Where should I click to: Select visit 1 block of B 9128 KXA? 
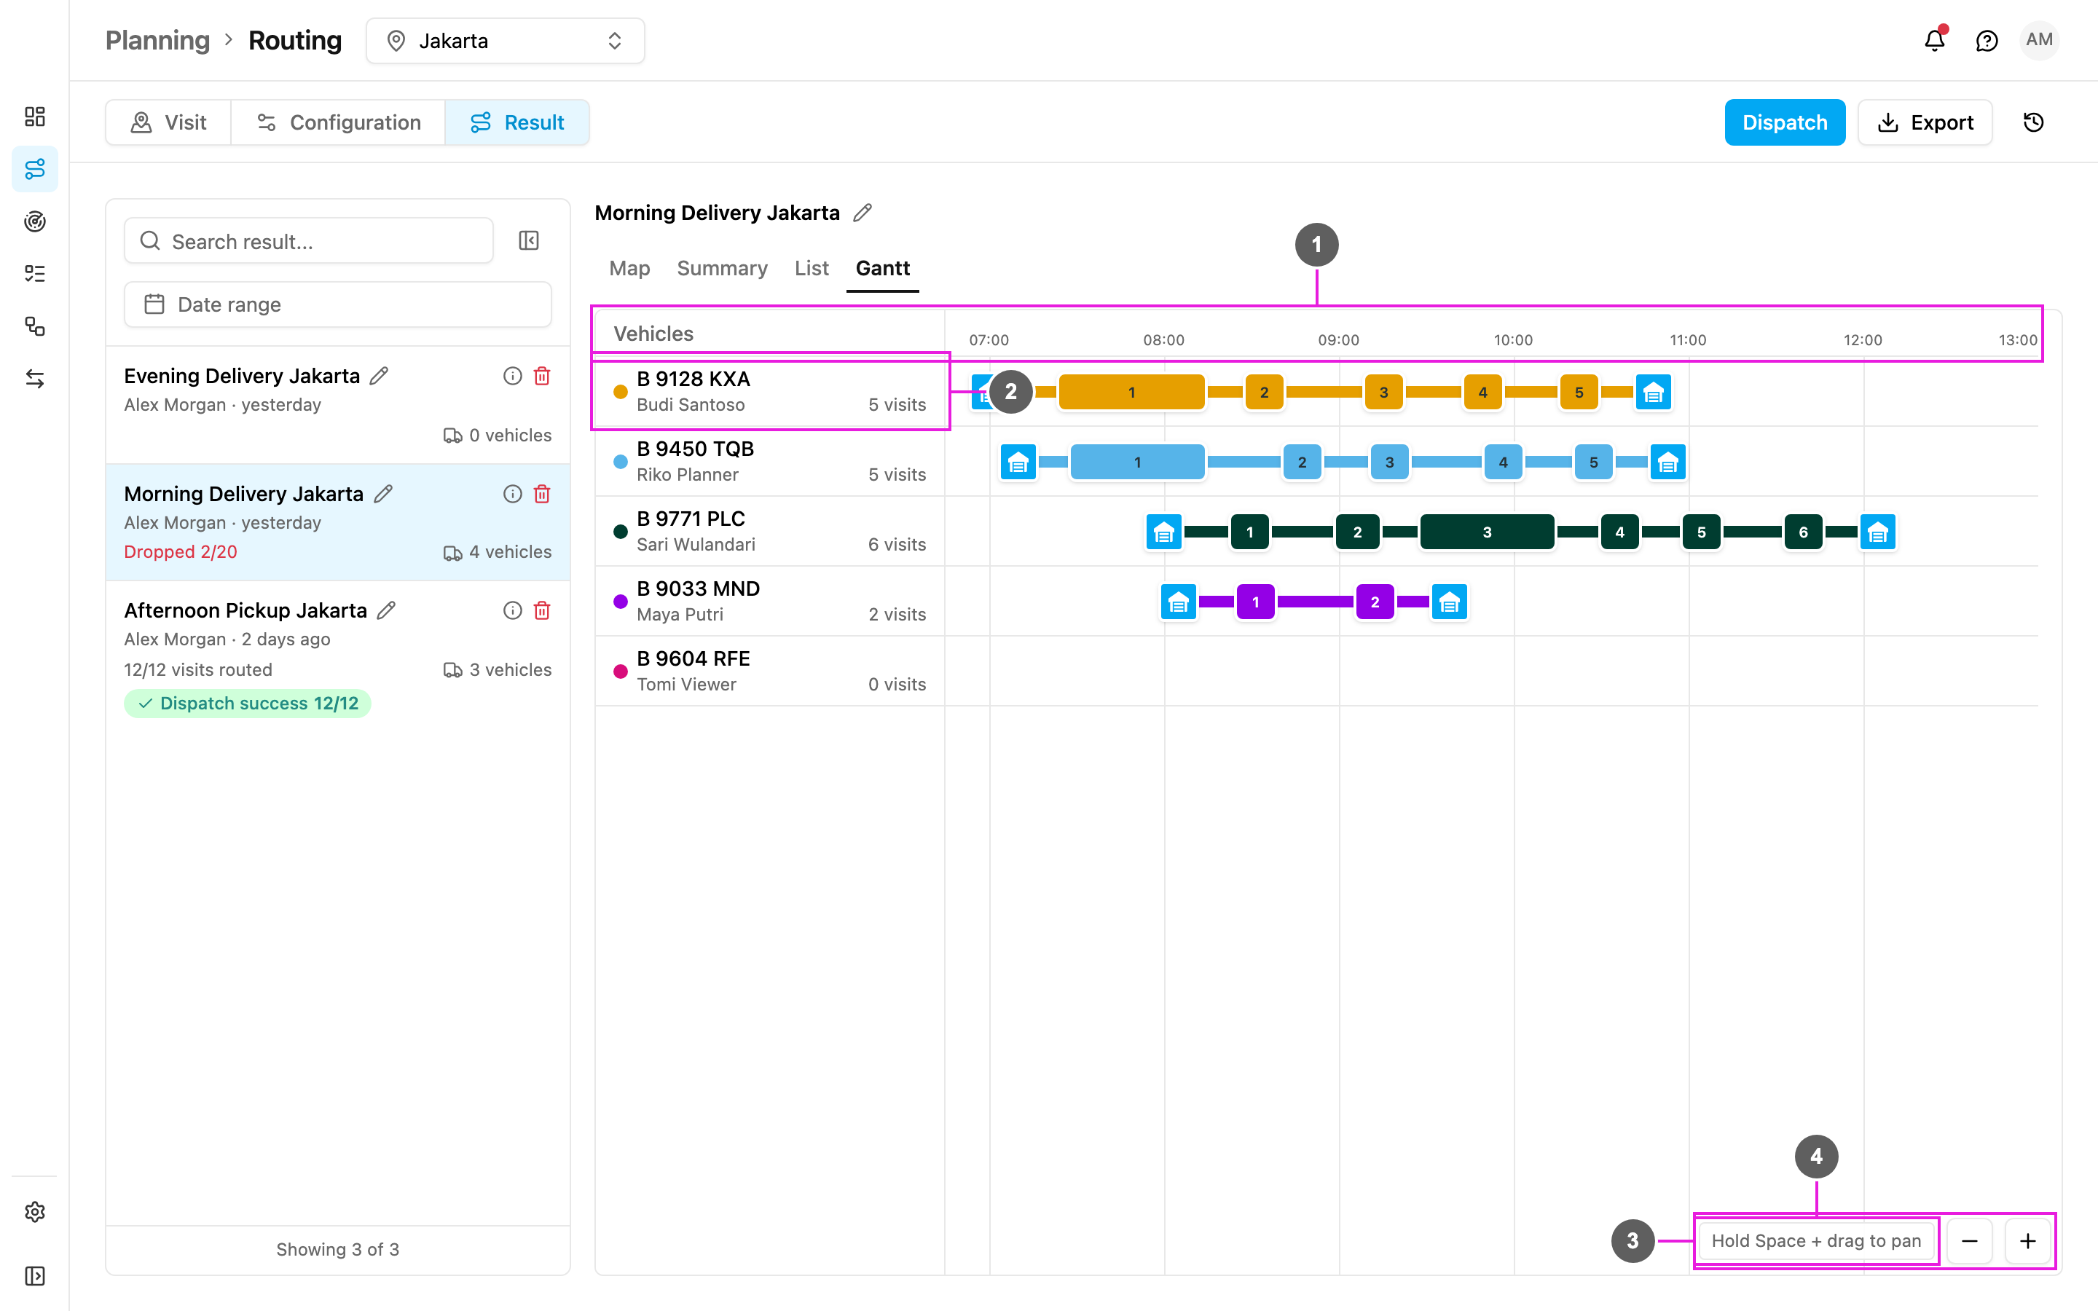click(x=1131, y=392)
